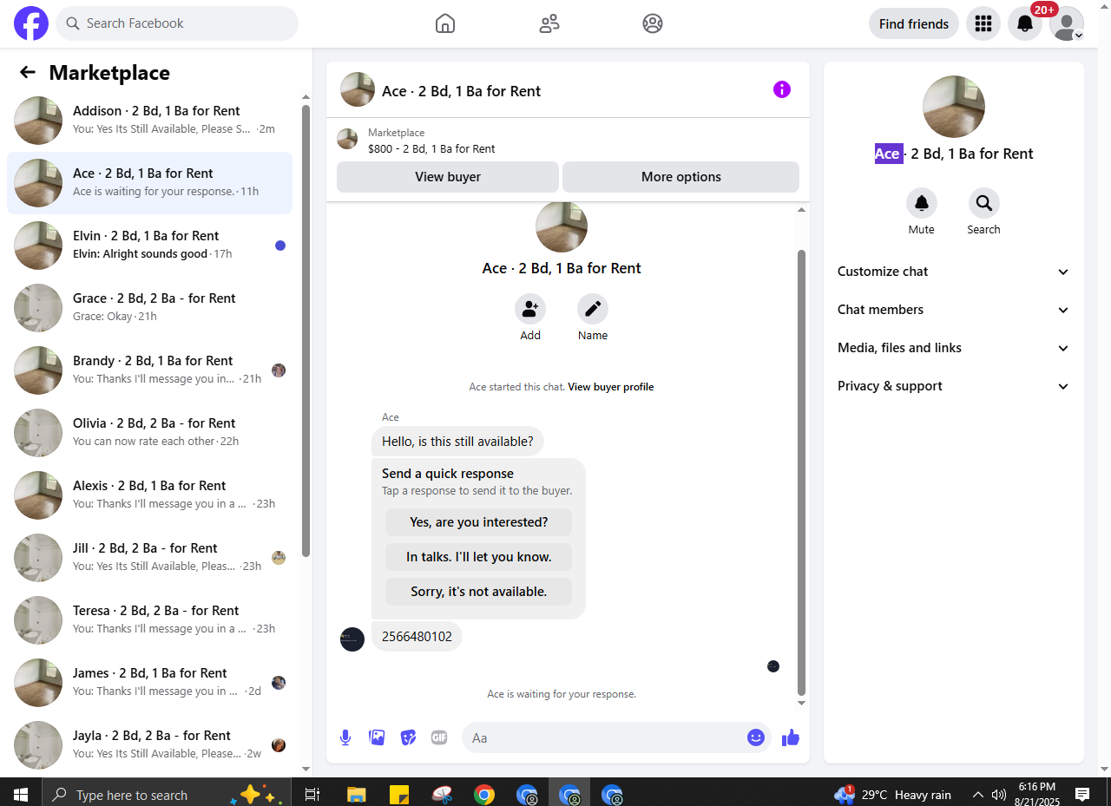
Task: Open the weather Heavy rain widget
Action: coord(893,794)
